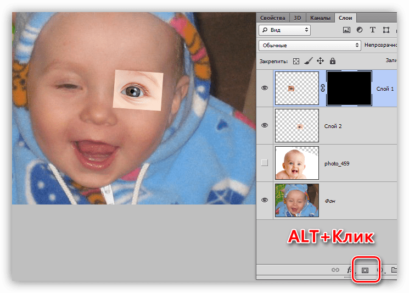This screenshot has height=293, width=409.
Task: Click the mask link icon on Слой 1
Action: click(x=323, y=89)
